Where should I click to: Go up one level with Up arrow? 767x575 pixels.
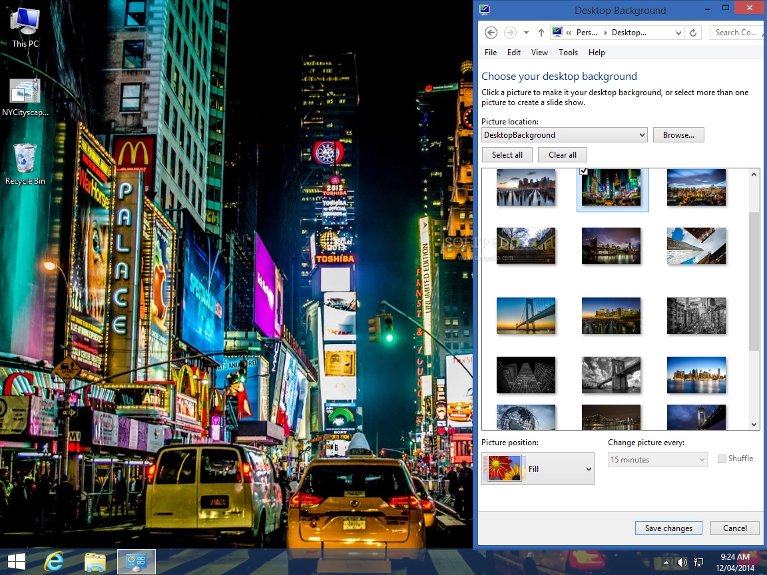pyautogui.click(x=541, y=33)
